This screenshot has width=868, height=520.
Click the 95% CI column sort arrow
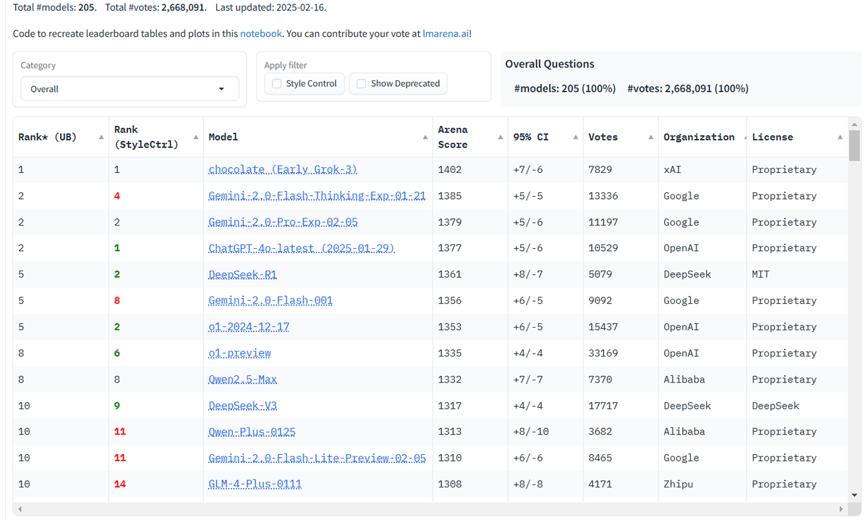pos(574,136)
